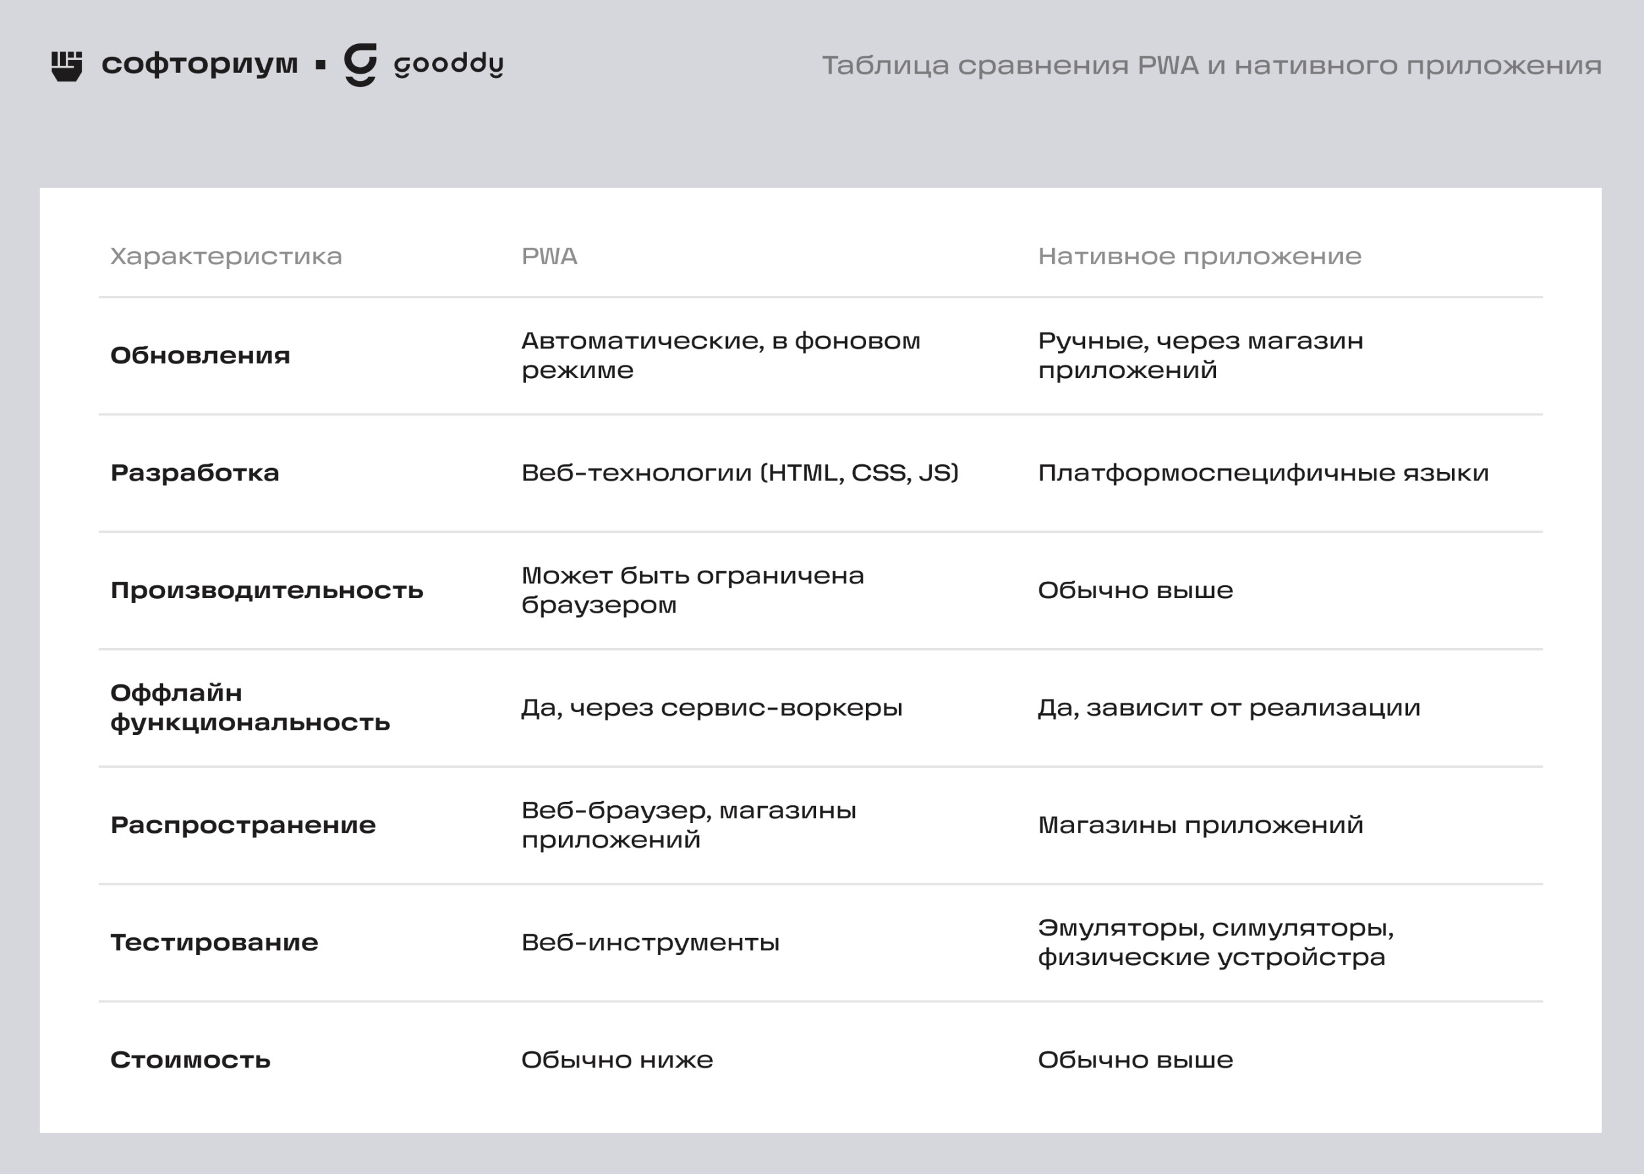Click the title «Таблица сравнения PWA и нативного приложения»

pos(1211,65)
